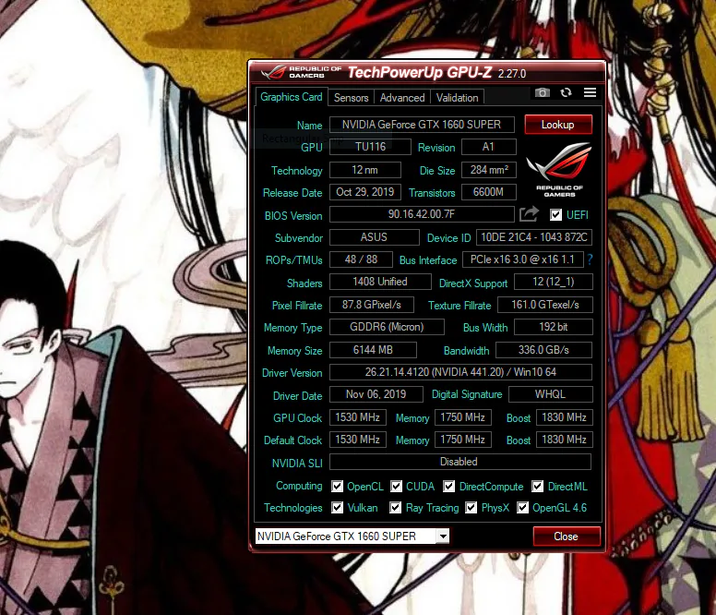The width and height of the screenshot is (716, 615).
Task: Click the refresh icon in GPU-Z
Action: point(567,92)
